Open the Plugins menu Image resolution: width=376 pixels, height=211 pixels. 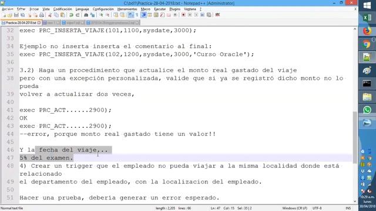pos(175,9)
